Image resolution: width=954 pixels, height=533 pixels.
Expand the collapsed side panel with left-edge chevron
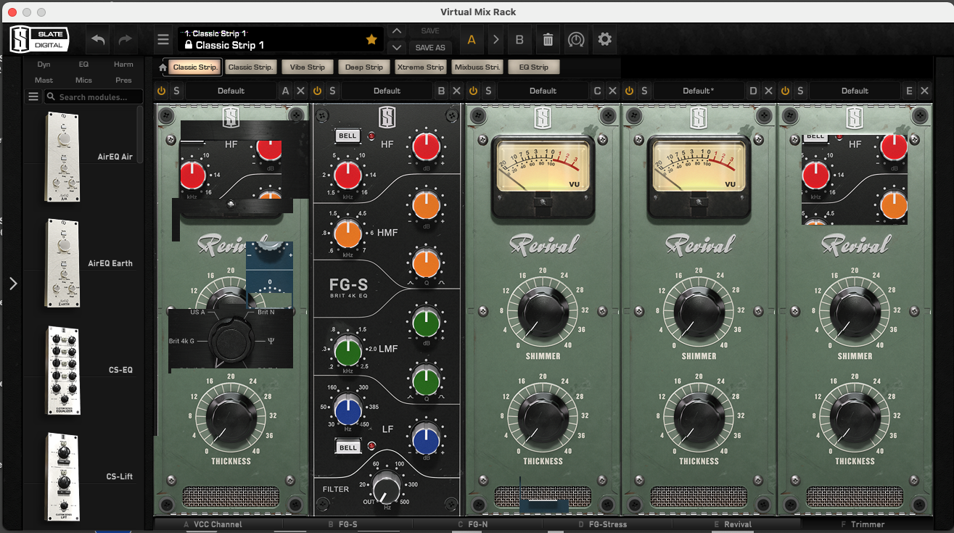(x=12, y=284)
